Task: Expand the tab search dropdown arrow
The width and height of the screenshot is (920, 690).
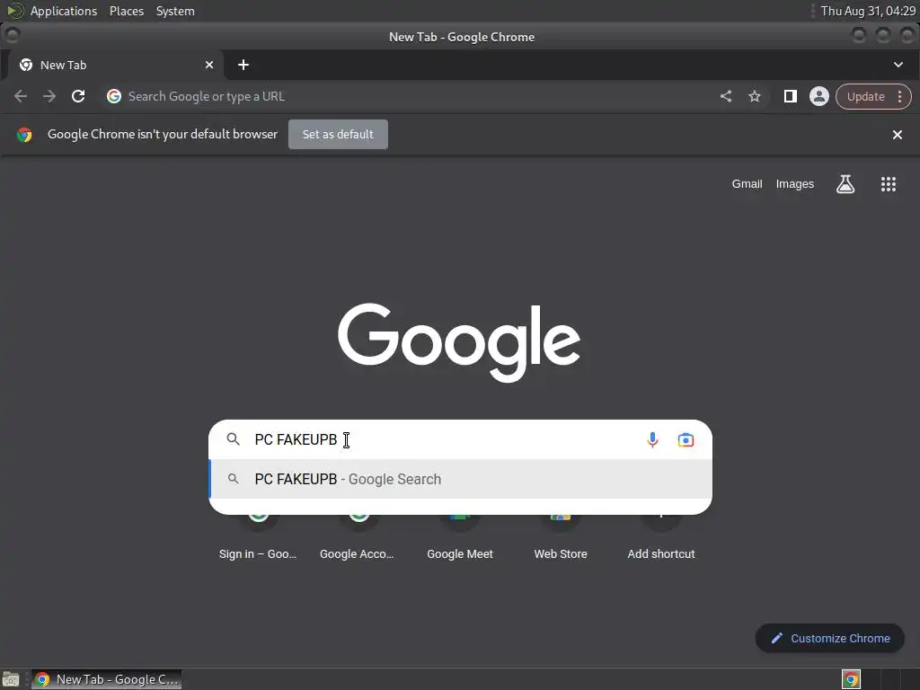Action: click(898, 65)
